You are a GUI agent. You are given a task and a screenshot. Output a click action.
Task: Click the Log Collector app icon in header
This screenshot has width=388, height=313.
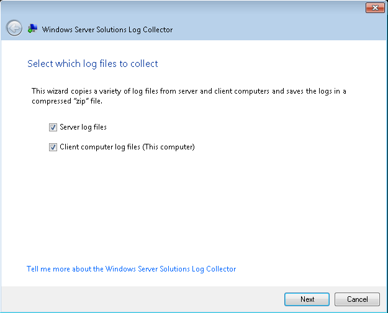click(33, 29)
